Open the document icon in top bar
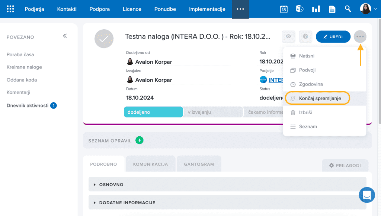Image resolution: width=381 pixels, height=216 pixels. click(x=332, y=9)
